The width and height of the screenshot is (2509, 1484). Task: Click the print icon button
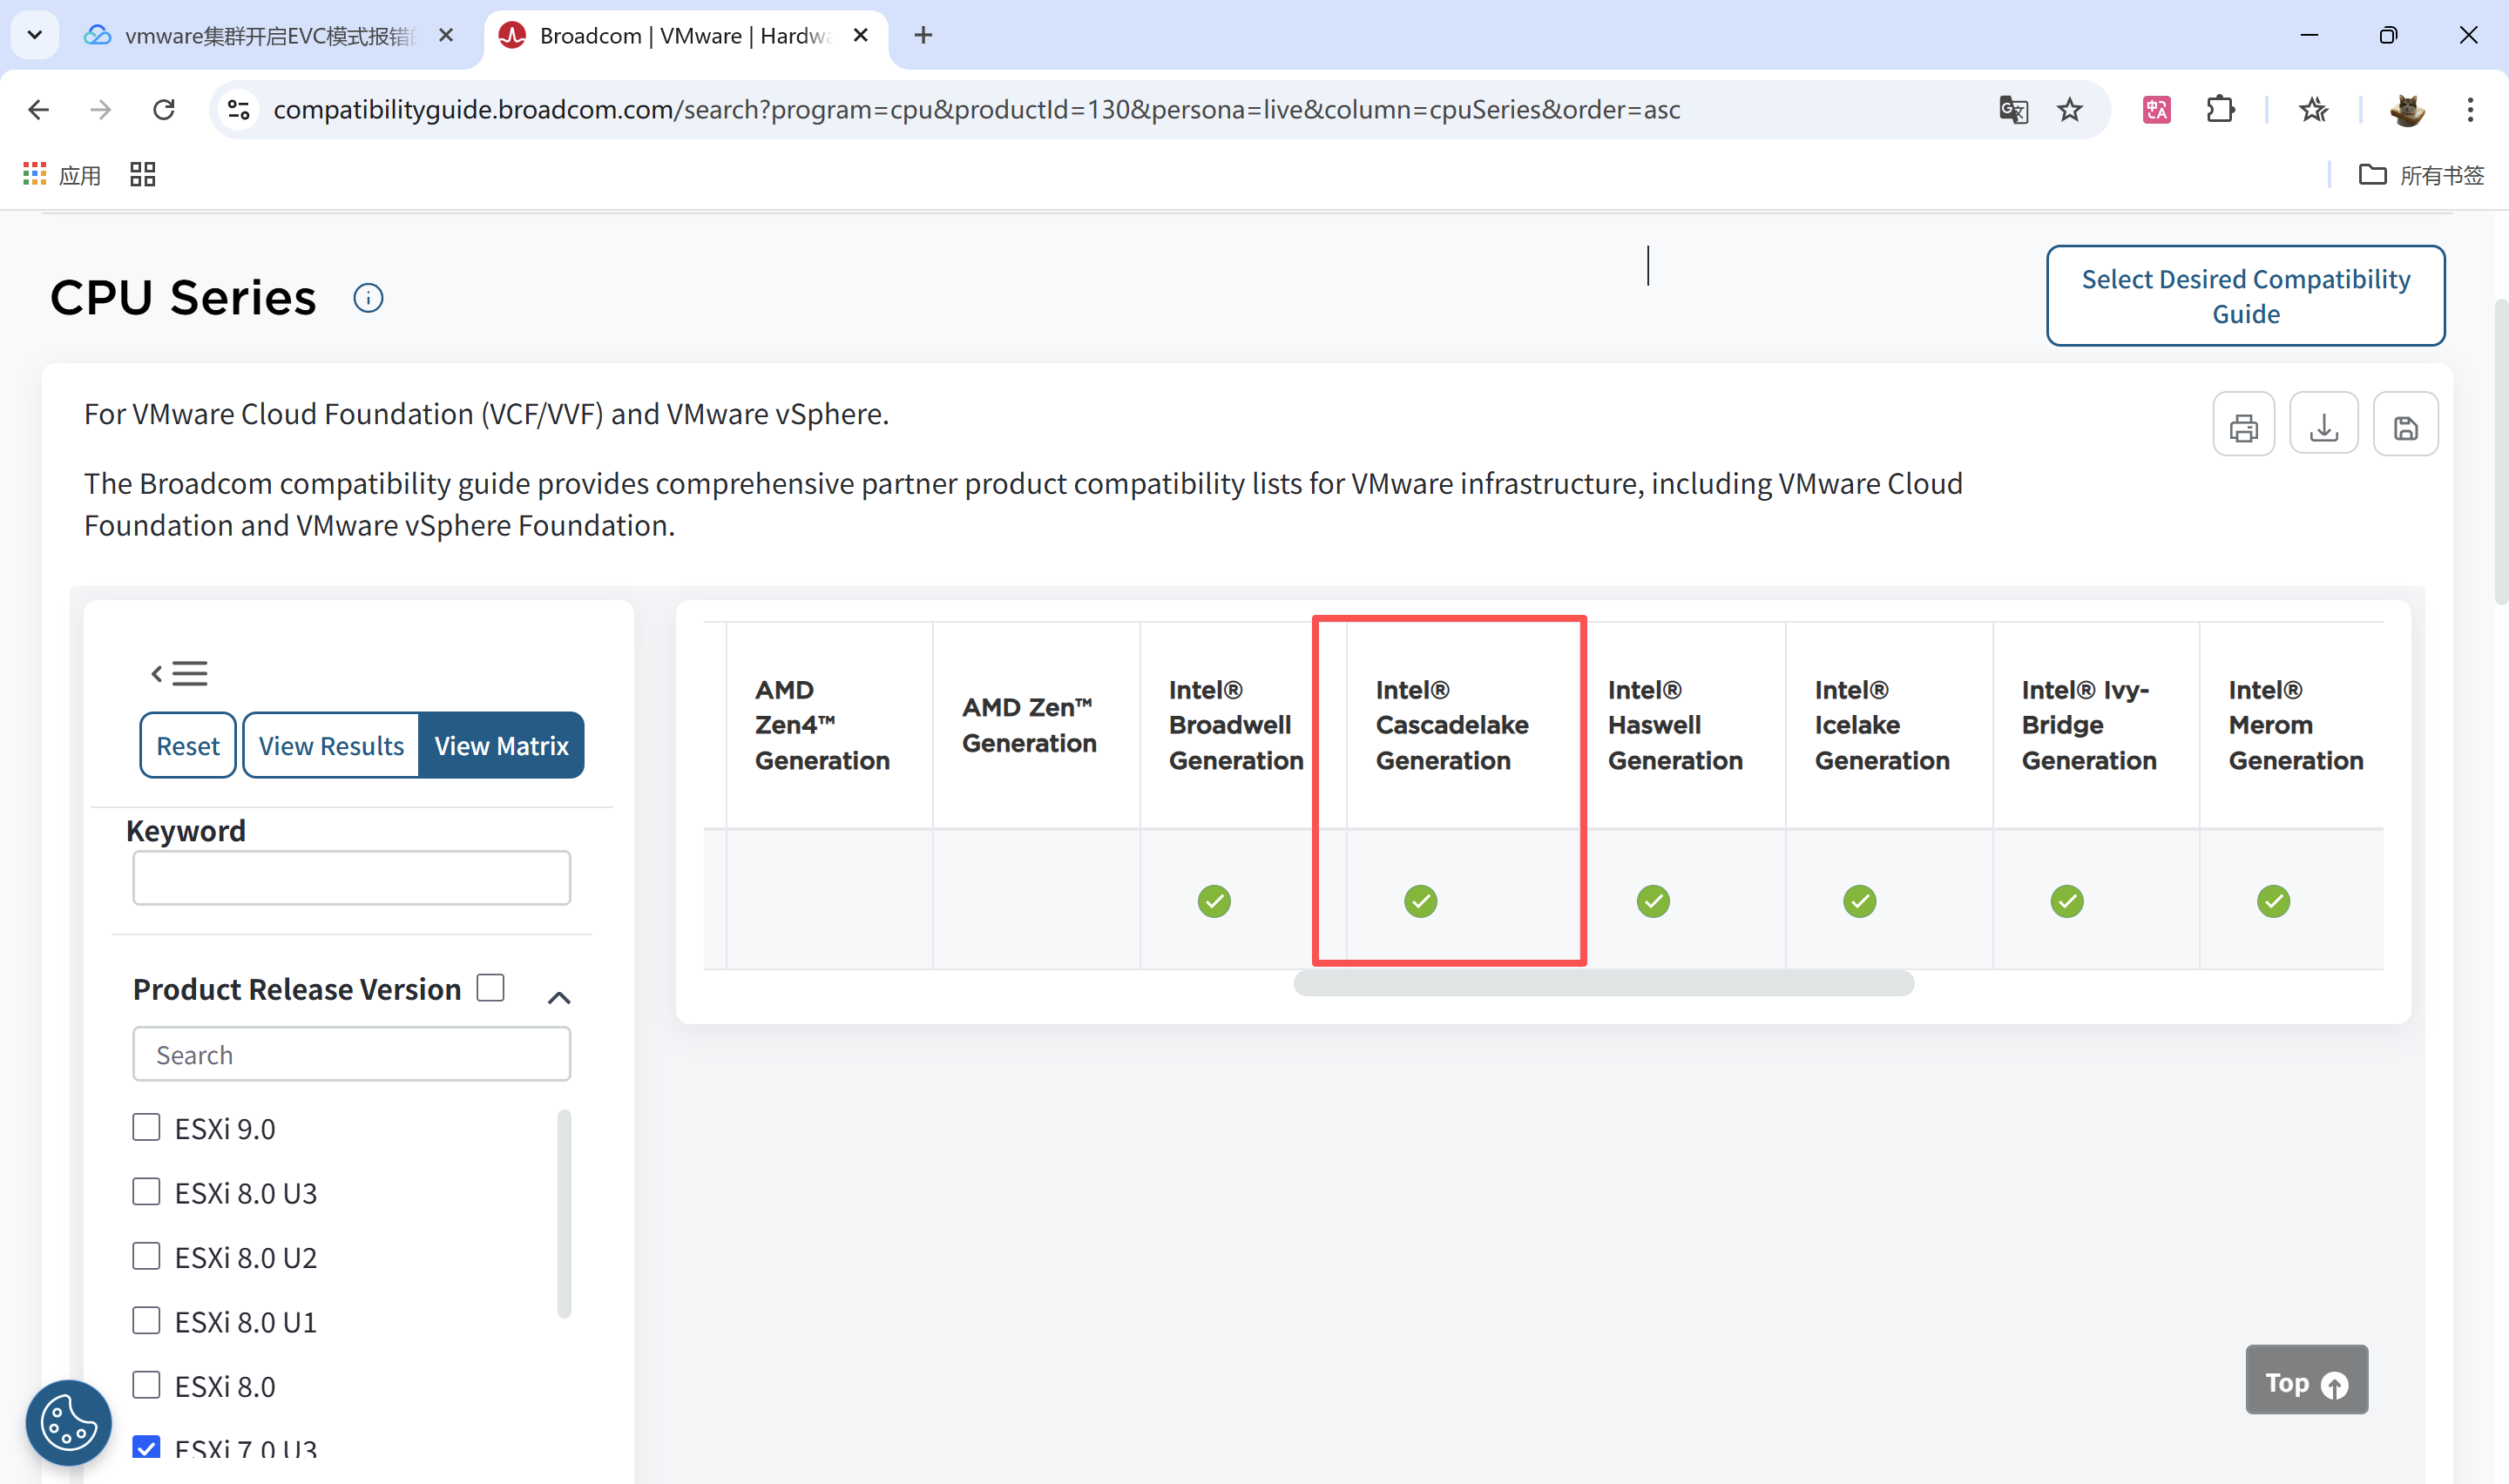2243,427
